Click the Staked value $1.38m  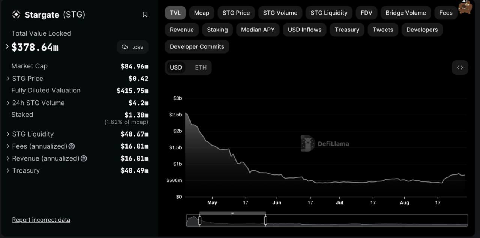tap(136, 115)
